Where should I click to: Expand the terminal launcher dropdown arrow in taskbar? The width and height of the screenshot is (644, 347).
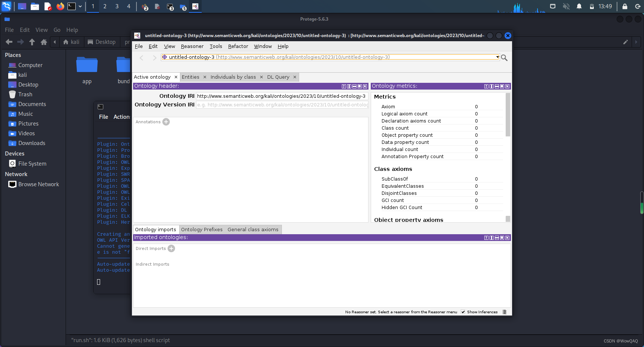click(80, 6)
